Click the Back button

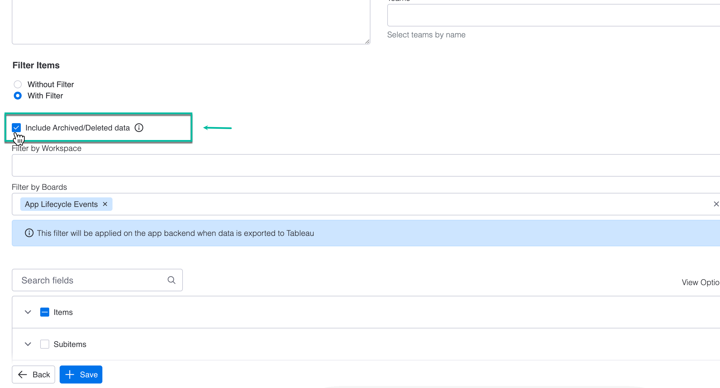[33, 374]
